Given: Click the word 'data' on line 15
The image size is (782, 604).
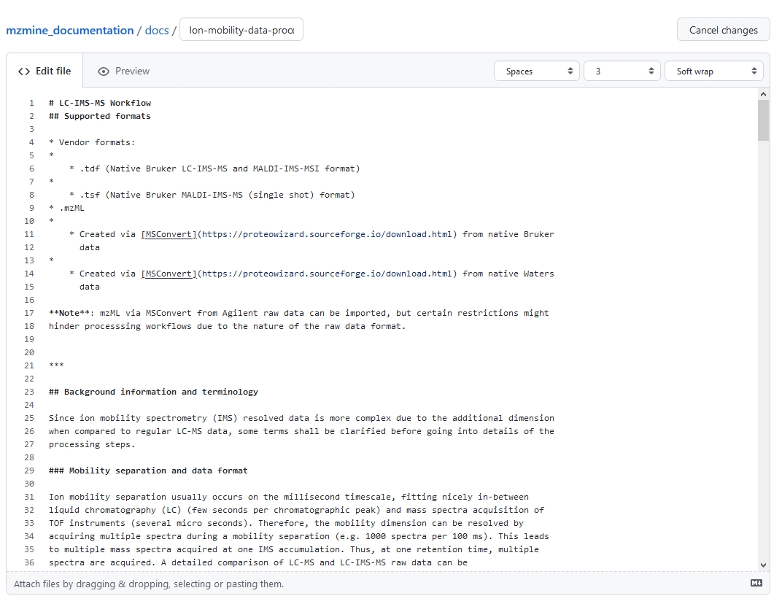Looking at the screenshot, I should coord(89,287).
